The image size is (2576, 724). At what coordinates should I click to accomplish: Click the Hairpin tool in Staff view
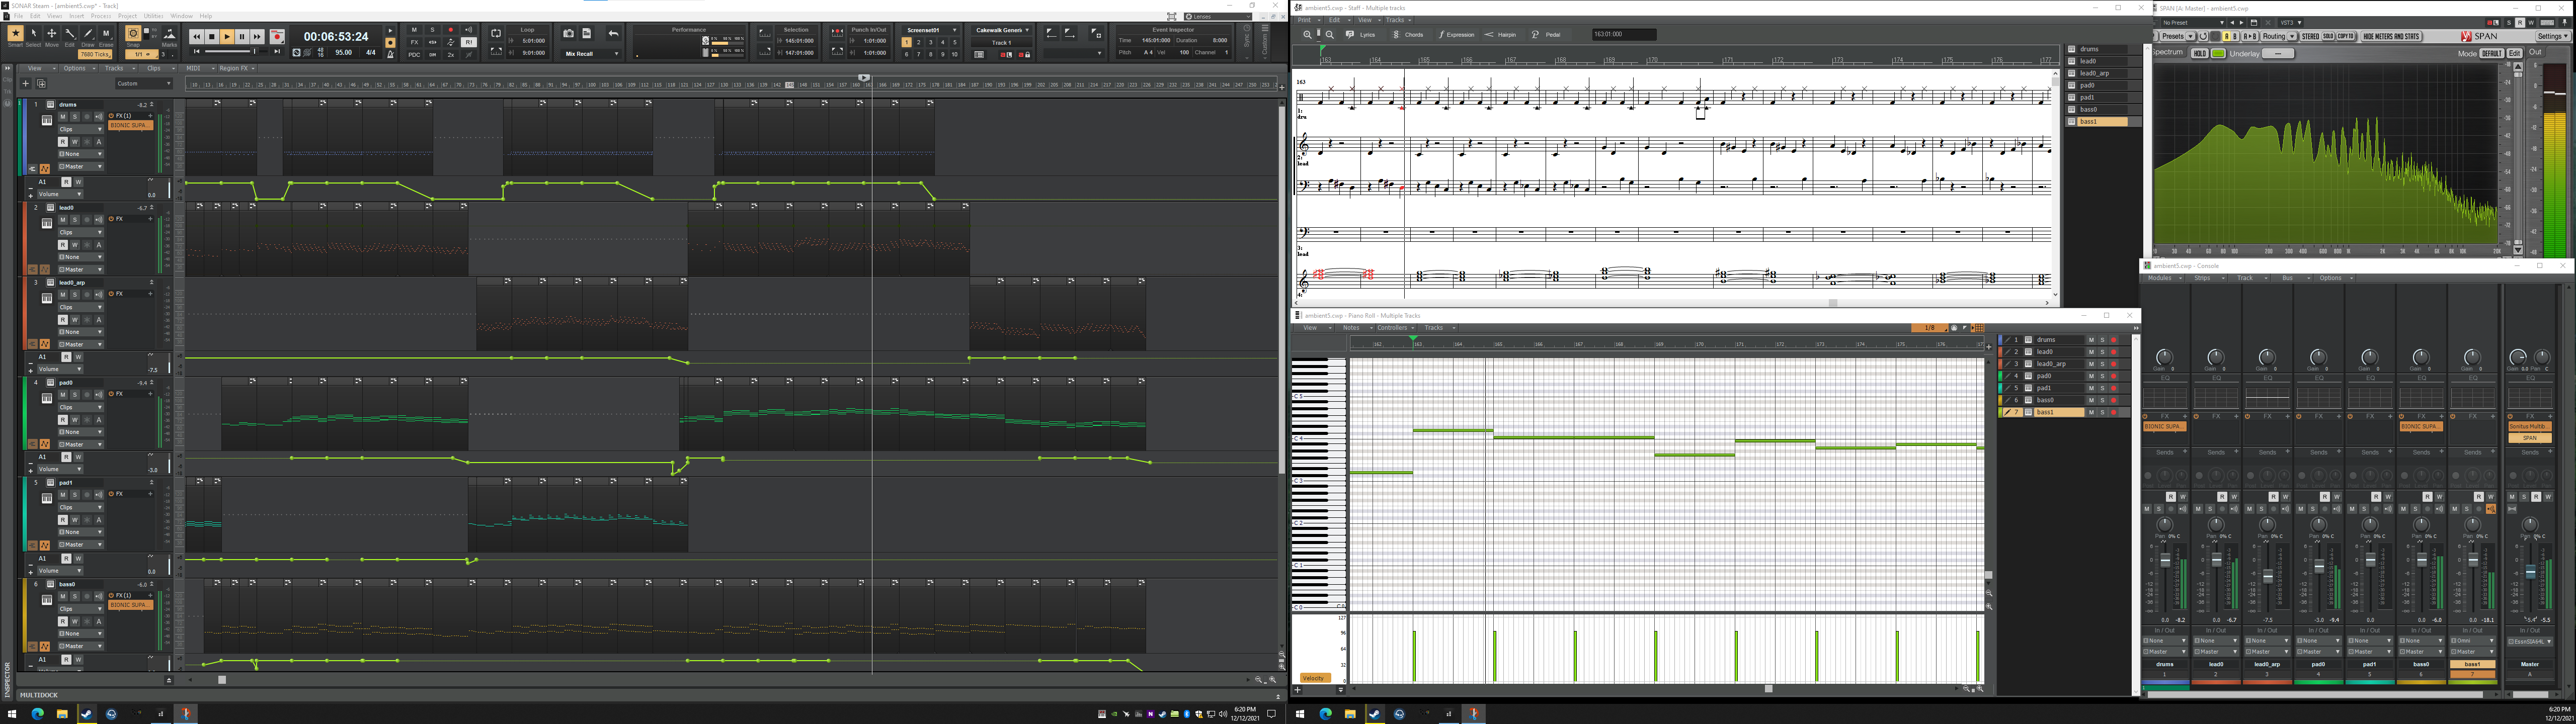1500,35
